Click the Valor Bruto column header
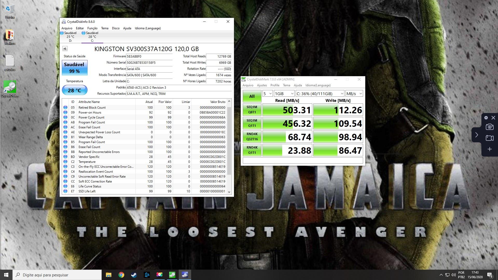Image resolution: width=498 pixels, height=280 pixels. pyautogui.click(x=209, y=102)
